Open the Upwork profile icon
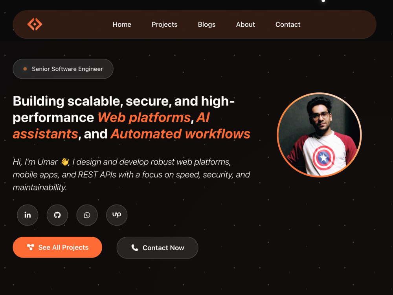The height and width of the screenshot is (295, 393). click(117, 215)
